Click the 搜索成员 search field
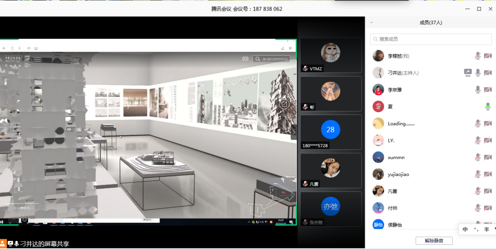496x249 pixels. (x=431, y=39)
